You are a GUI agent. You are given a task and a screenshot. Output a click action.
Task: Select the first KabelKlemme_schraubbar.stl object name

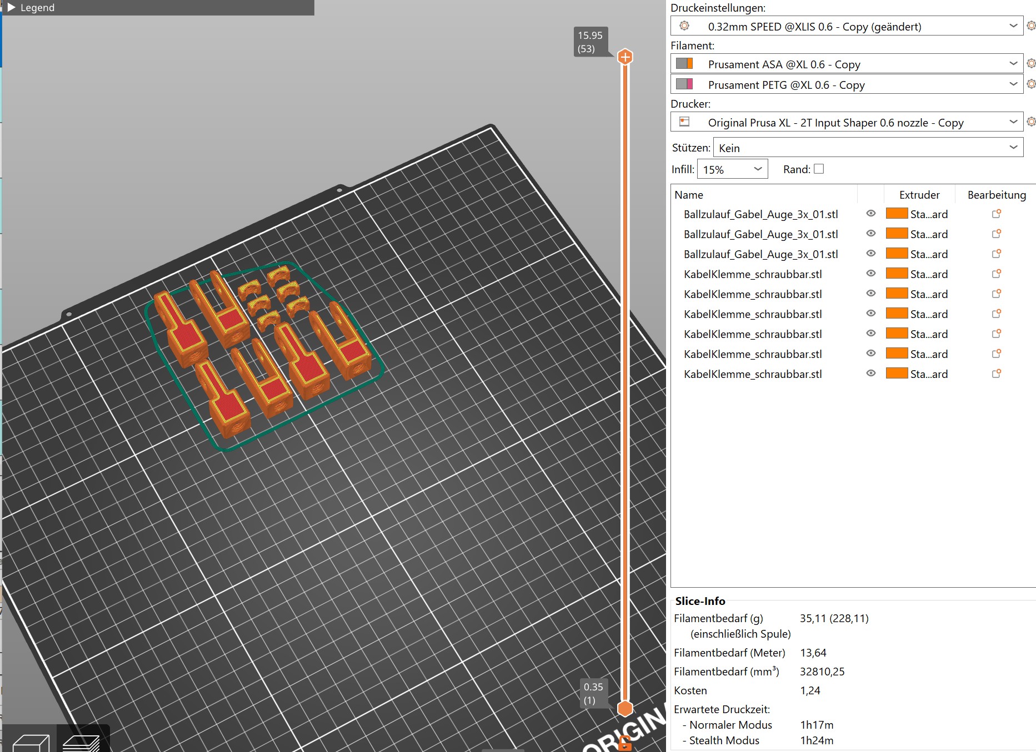pos(753,274)
